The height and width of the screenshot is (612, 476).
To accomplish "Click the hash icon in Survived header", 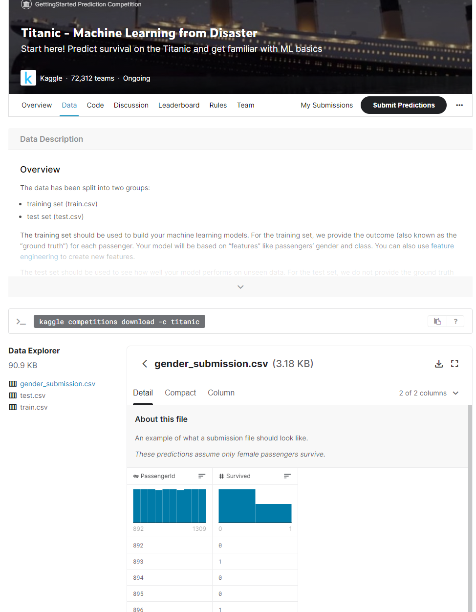I will [221, 476].
